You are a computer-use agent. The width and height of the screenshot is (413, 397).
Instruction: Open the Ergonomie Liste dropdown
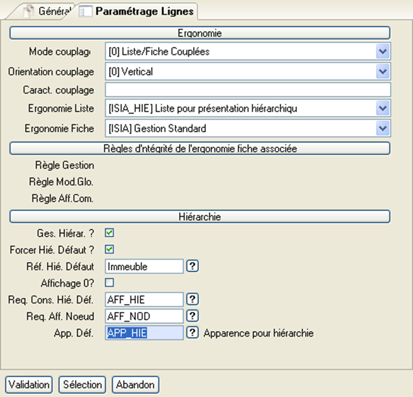click(x=383, y=109)
